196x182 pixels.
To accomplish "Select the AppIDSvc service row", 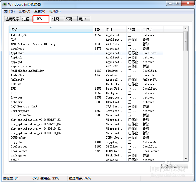I will (x=86, y=53).
